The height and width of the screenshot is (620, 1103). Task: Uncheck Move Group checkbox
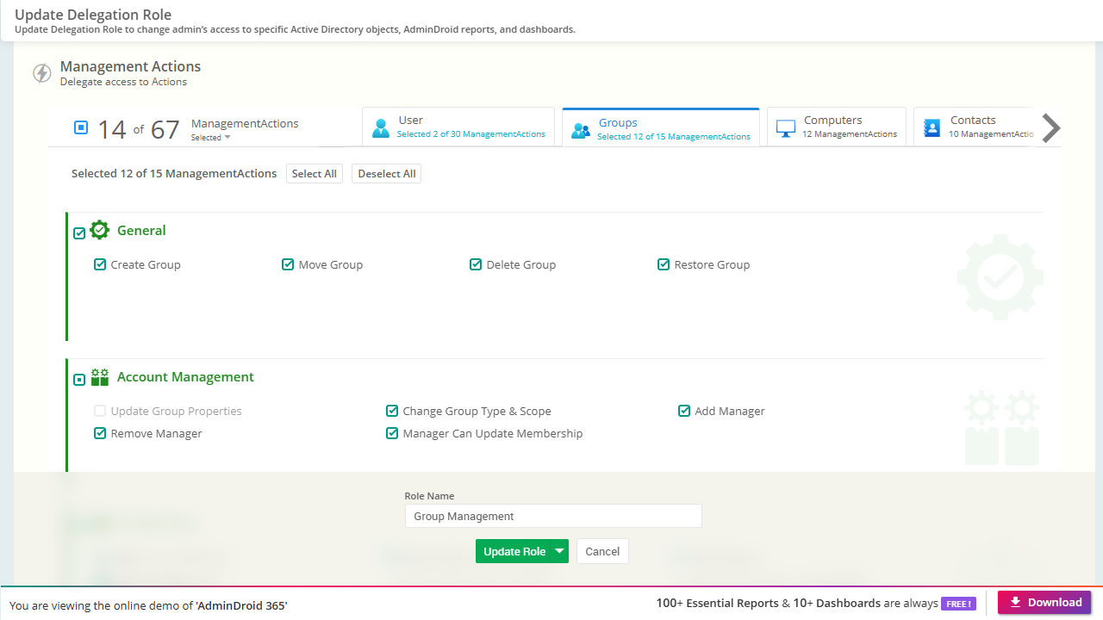click(x=288, y=264)
